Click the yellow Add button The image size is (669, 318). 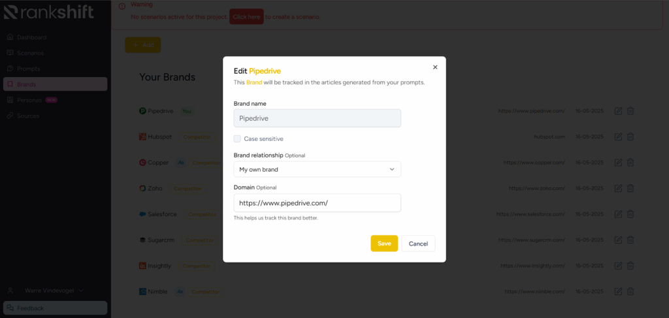click(x=143, y=45)
